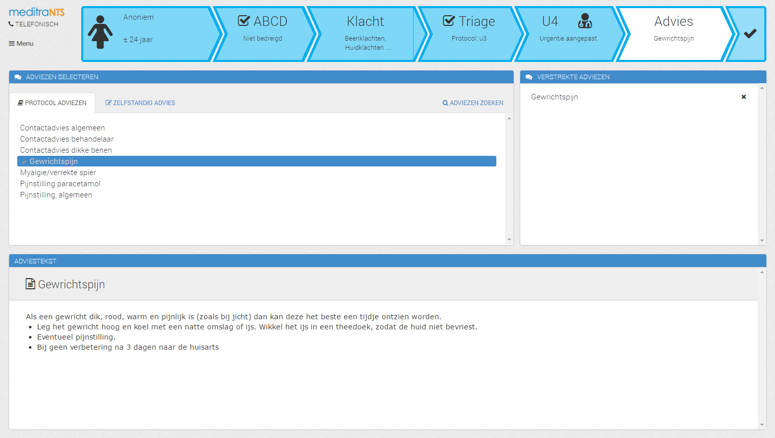Click the document icon beside Gewrichtspijn heading

pos(30,284)
